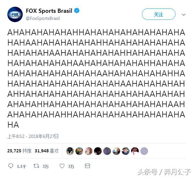The width and height of the screenshot is (195, 178).
Task: Expand the tweet options chevron
Action: point(184,15)
